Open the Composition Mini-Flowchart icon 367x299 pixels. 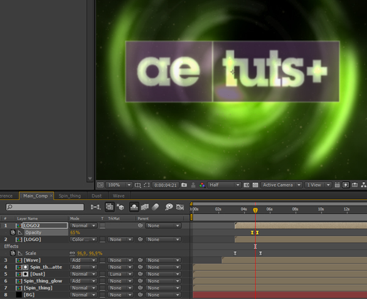[95, 207]
